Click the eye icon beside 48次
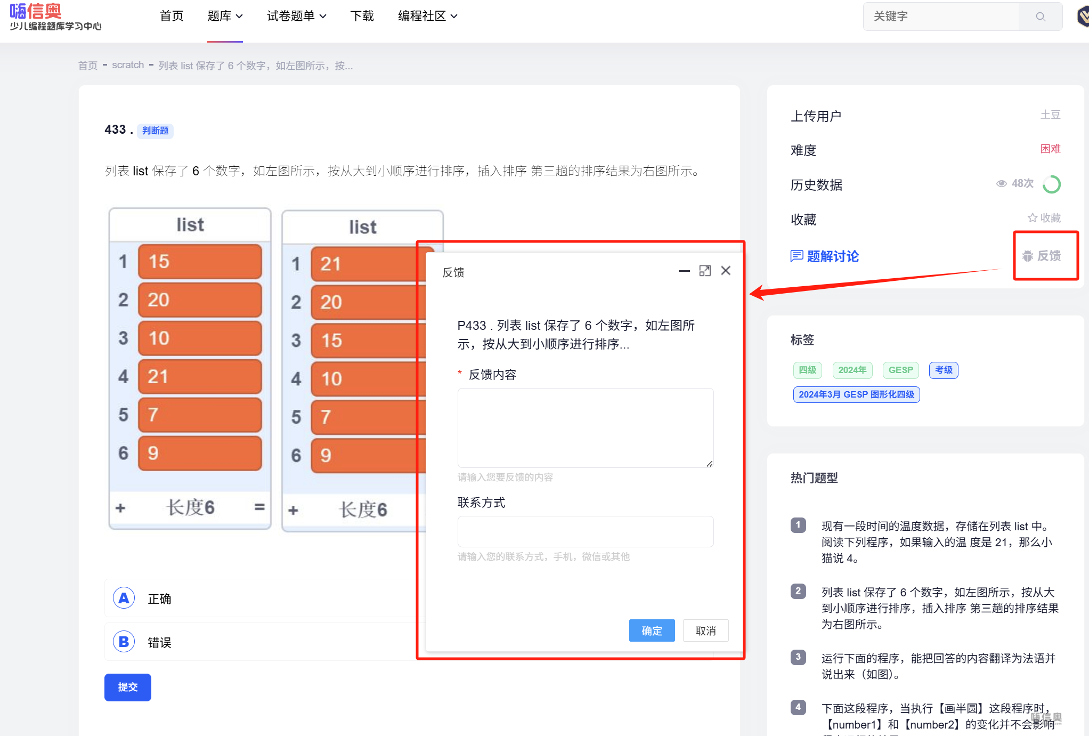1089x736 pixels. pyautogui.click(x=1002, y=184)
